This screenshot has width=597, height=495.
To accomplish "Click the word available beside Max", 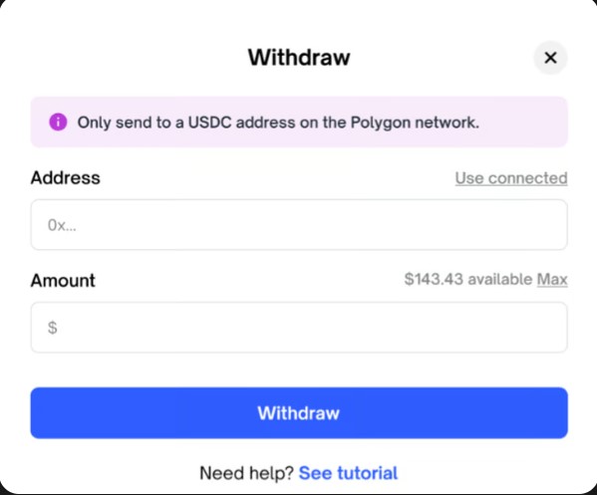I will point(500,279).
